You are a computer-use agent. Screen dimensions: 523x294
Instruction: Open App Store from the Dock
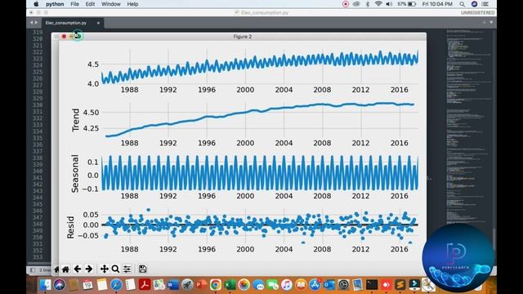(x=315, y=285)
